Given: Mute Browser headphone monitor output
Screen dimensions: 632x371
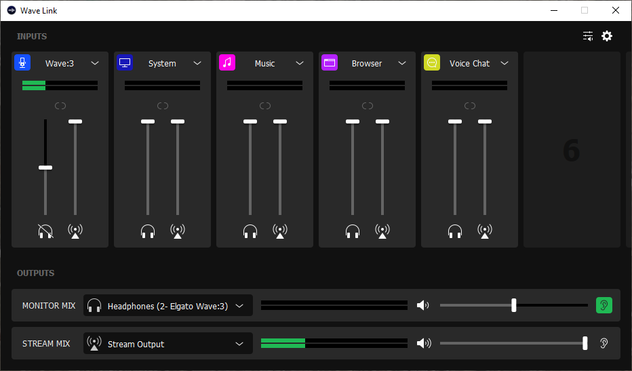Looking at the screenshot, I should pos(353,231).
